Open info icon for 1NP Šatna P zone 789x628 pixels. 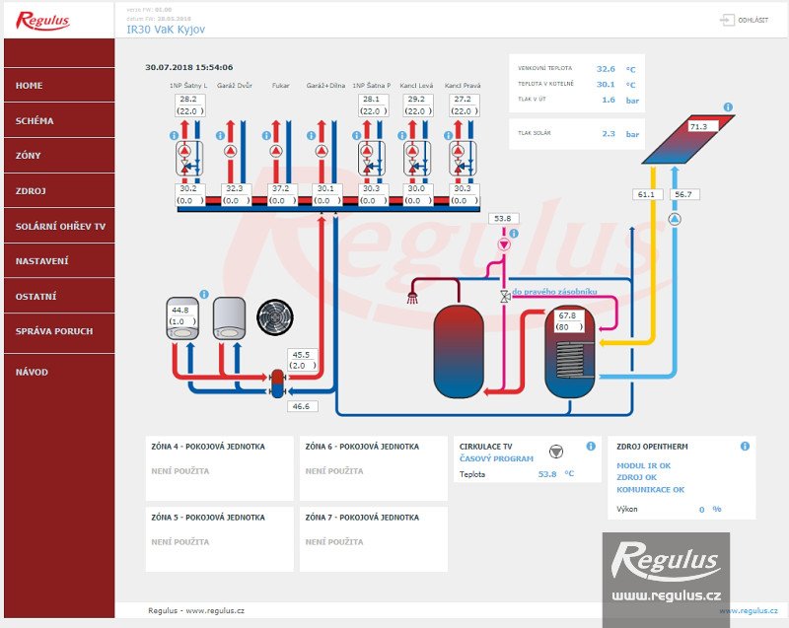(356, 136)
